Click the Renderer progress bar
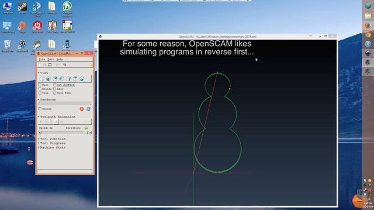374x210 pixels. pyautogui.click(x=65, y=104)
